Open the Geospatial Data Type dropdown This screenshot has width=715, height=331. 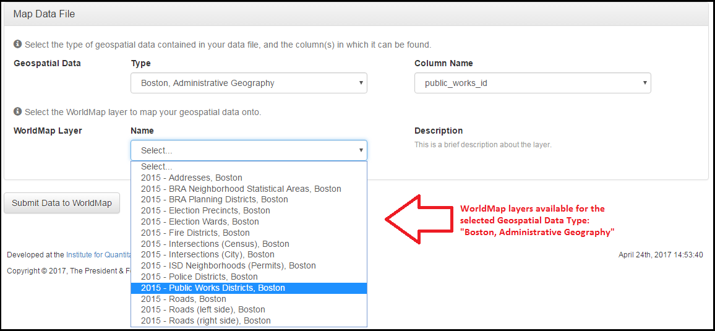[x=249, y=83]
